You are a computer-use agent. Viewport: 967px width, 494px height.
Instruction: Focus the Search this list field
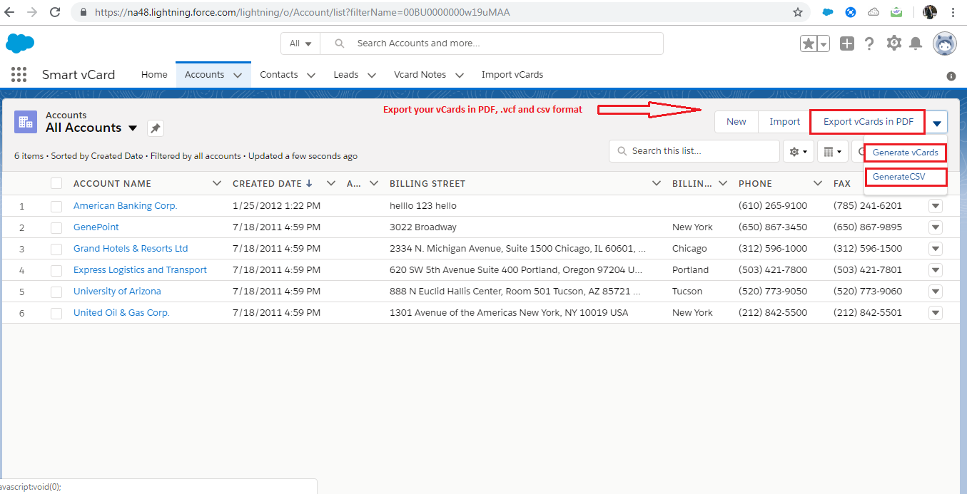pyautogui.click(x=694, y=151)
